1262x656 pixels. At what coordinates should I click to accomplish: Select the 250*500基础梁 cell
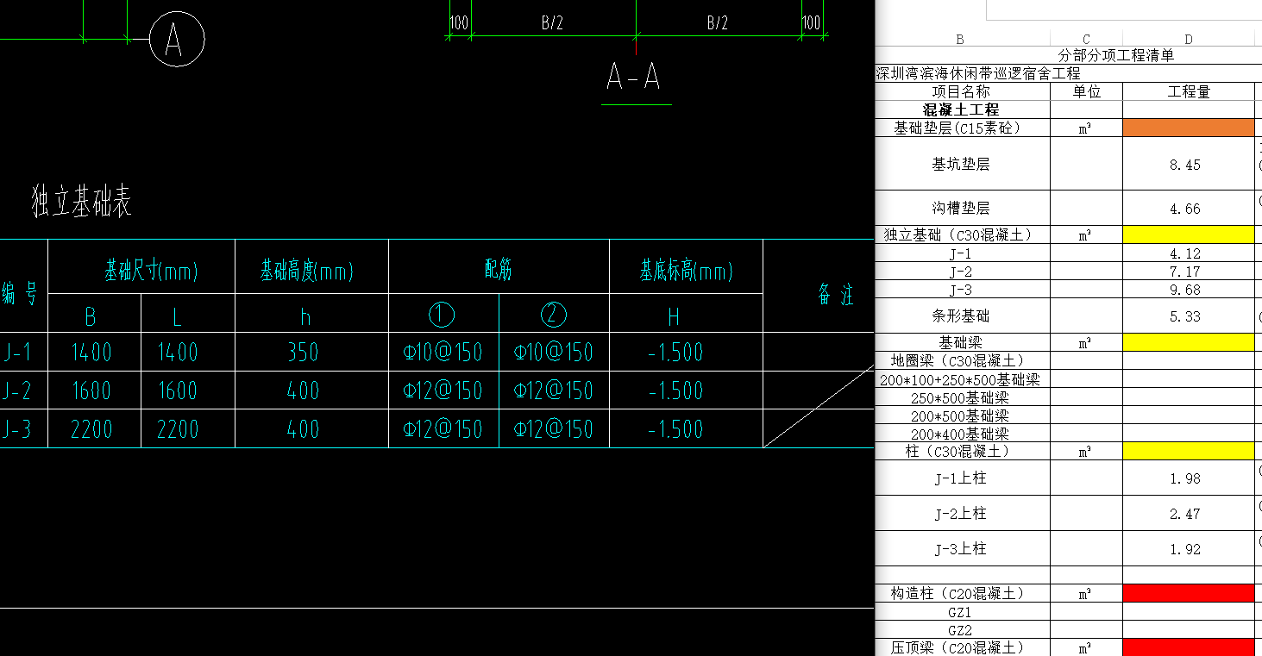click(962, 397)
